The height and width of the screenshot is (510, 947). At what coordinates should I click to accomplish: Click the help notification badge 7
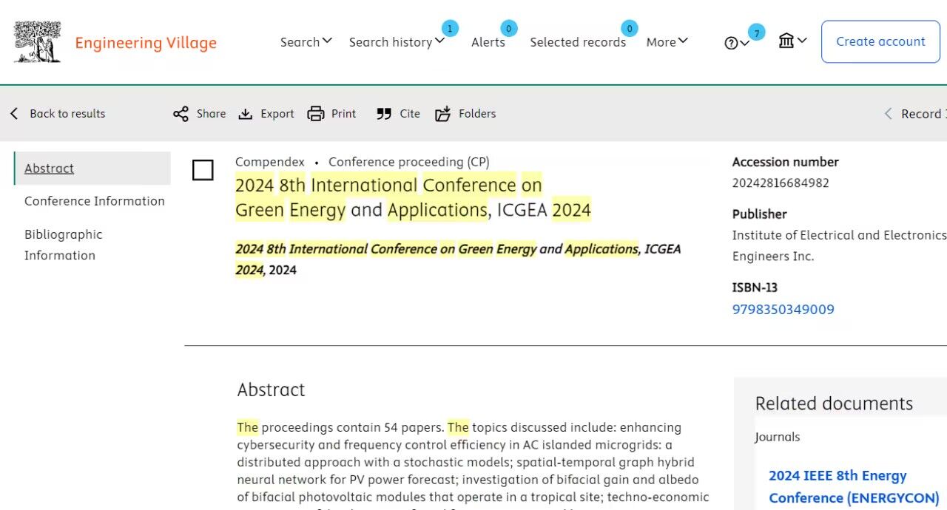click(x=756, y=33)
